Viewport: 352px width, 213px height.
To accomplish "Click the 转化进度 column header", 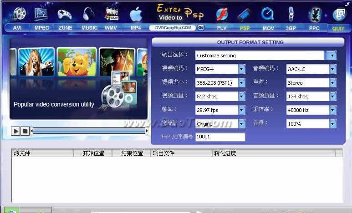I will click(274, 153).
